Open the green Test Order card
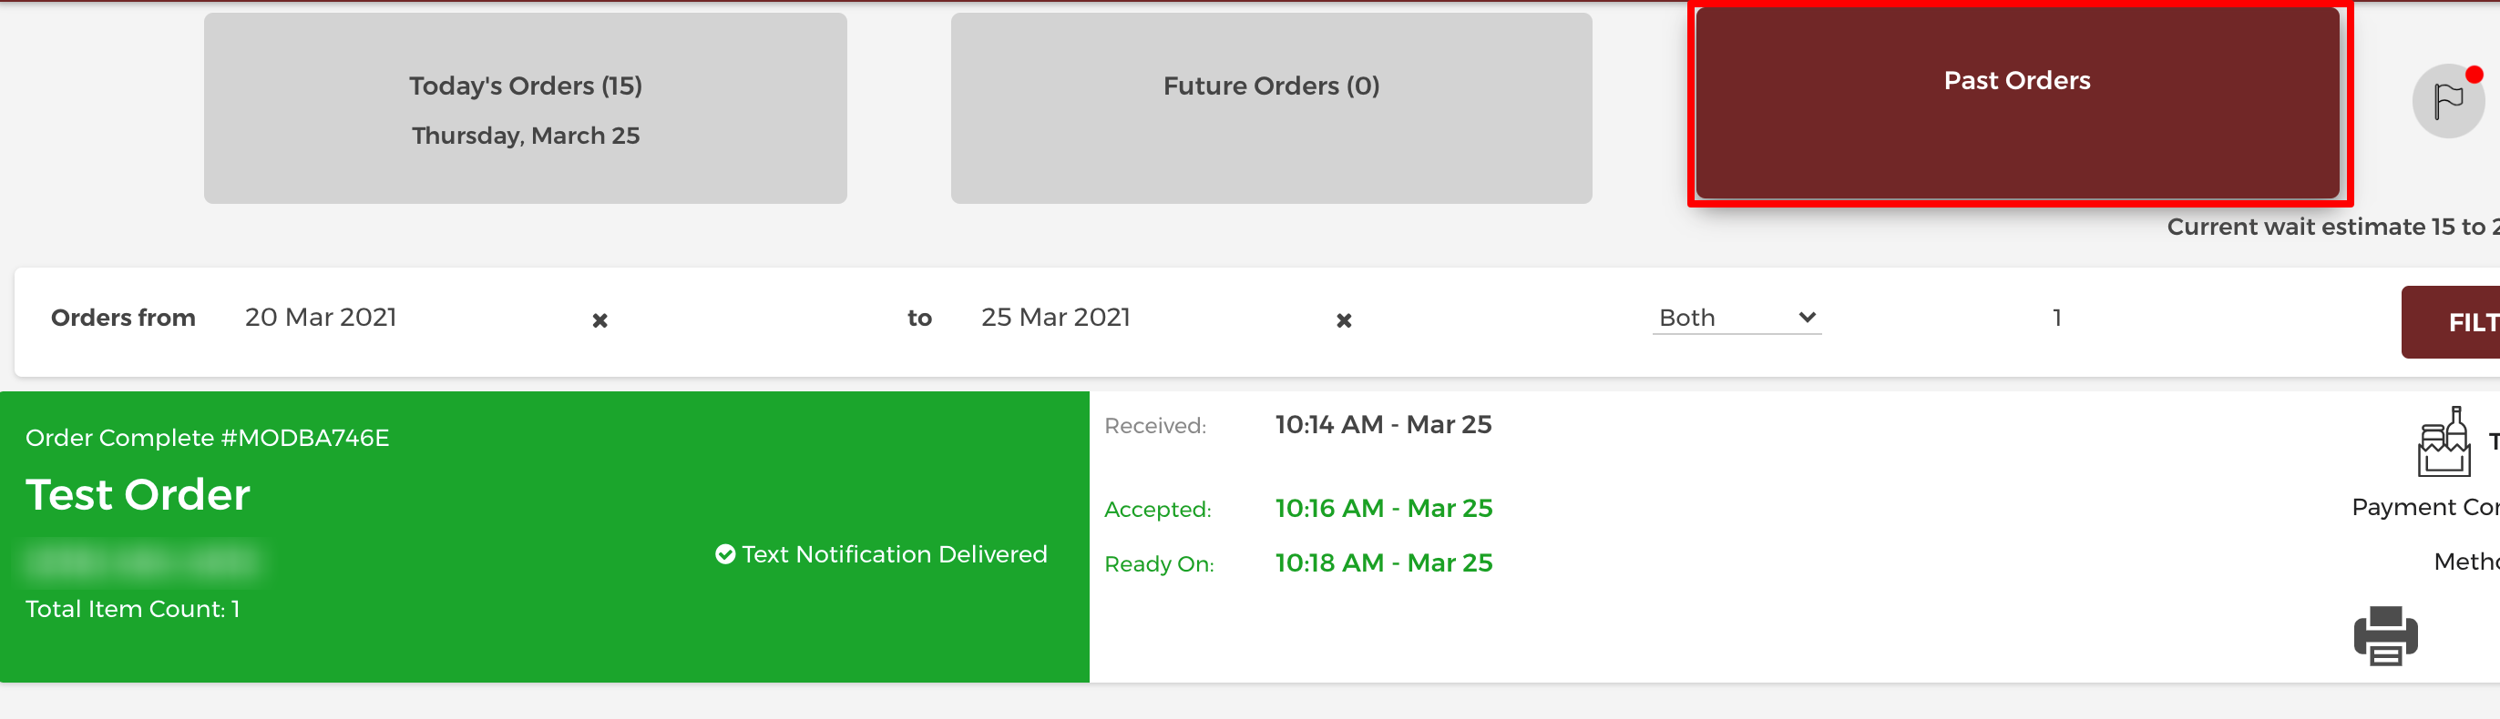This screenshot has width=2500, height=719. [545, 537]
